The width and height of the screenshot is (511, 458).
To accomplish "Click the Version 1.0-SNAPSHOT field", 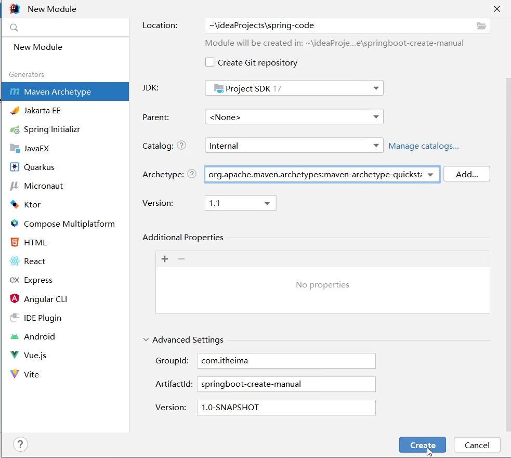I will pyautogui.click(x=286, y=408).
